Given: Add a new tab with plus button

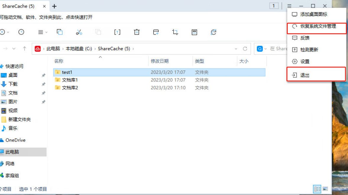Looking at the screenshot, I should point(54,6).
